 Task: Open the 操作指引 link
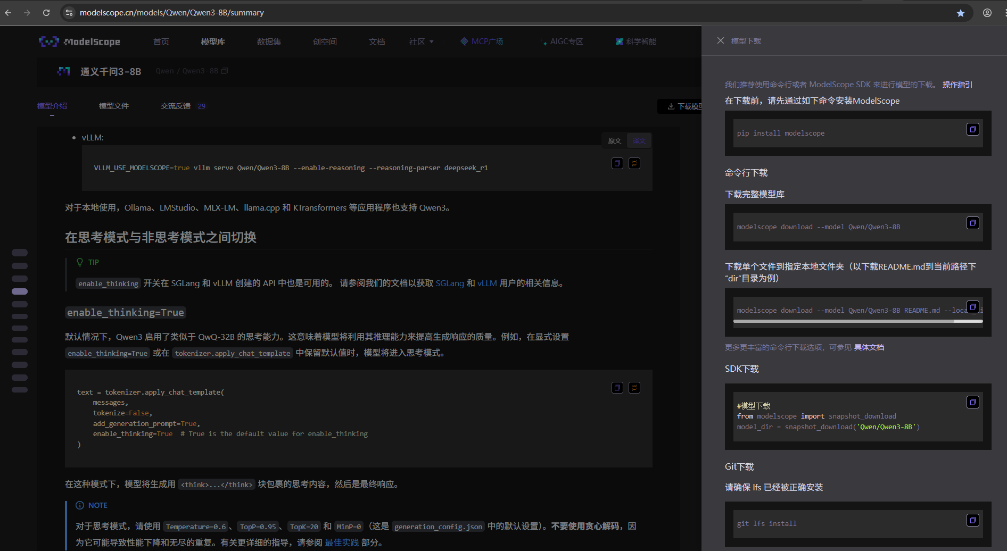[958, 85]
